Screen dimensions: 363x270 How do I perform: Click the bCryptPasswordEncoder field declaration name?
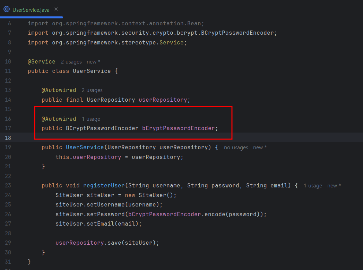179,128
